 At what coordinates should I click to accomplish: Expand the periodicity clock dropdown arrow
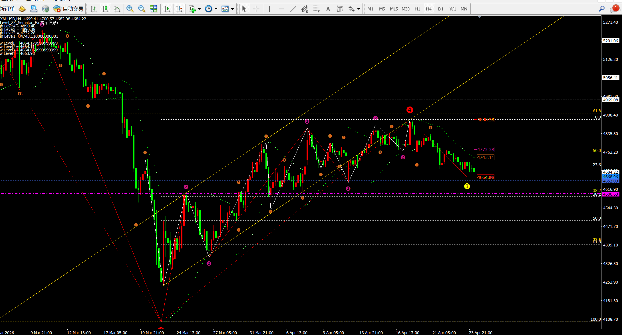tap(216, 9)
